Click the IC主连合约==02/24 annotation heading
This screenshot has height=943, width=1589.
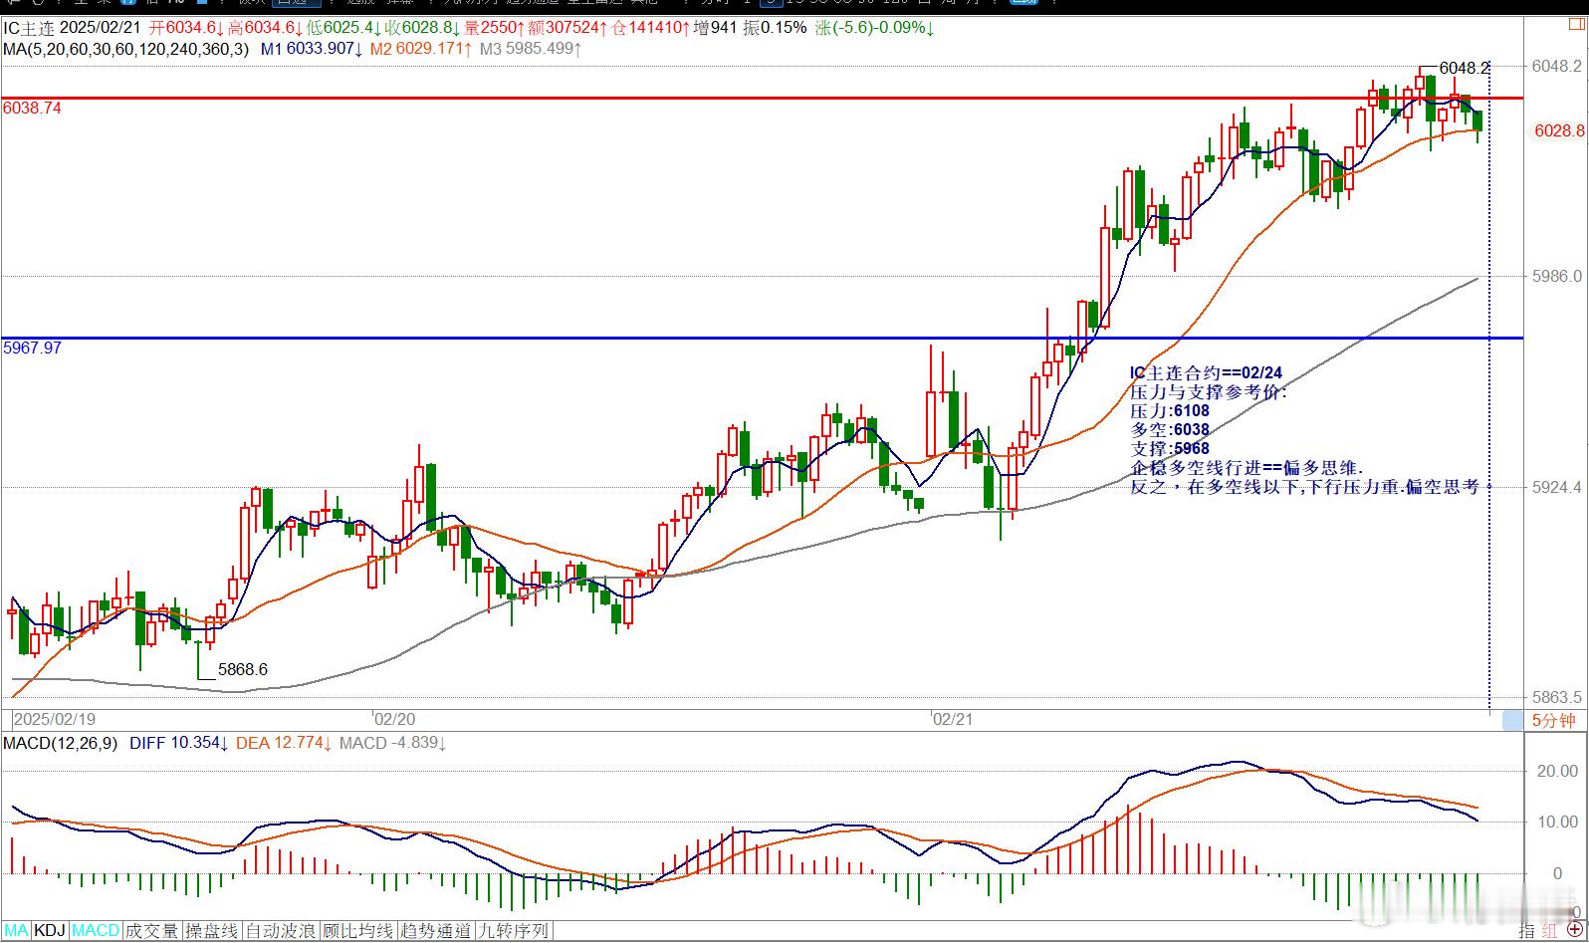coord(1207,373)
